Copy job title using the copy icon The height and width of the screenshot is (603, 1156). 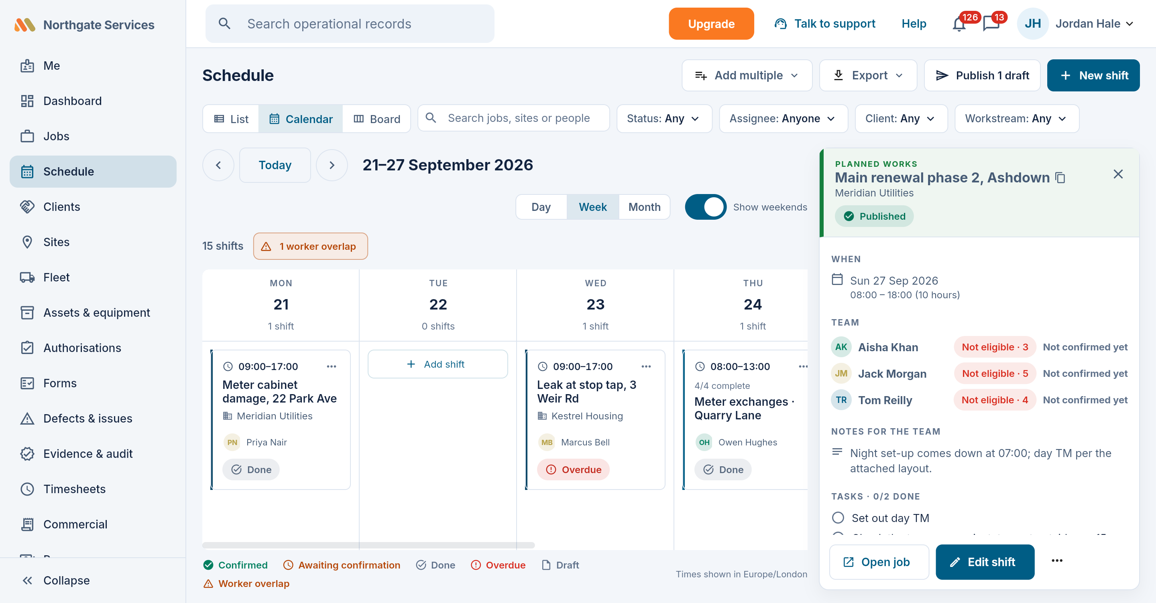click(1060, 178)
